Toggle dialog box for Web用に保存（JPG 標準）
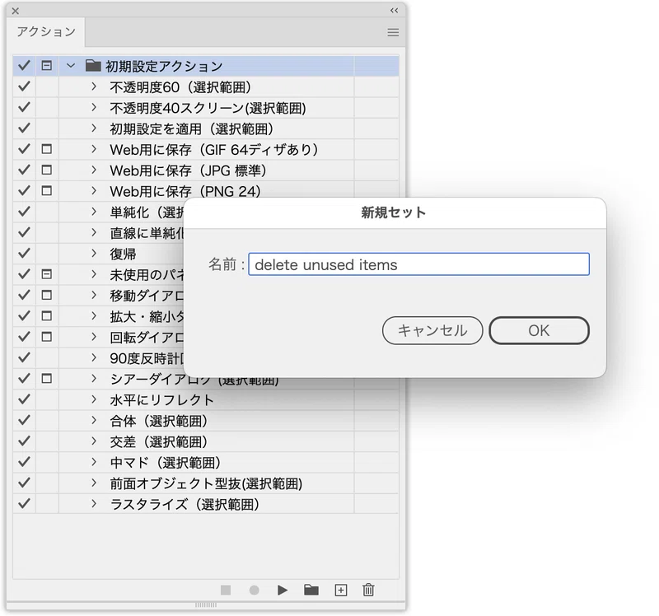Screen dimensions: 659x616 47,170
